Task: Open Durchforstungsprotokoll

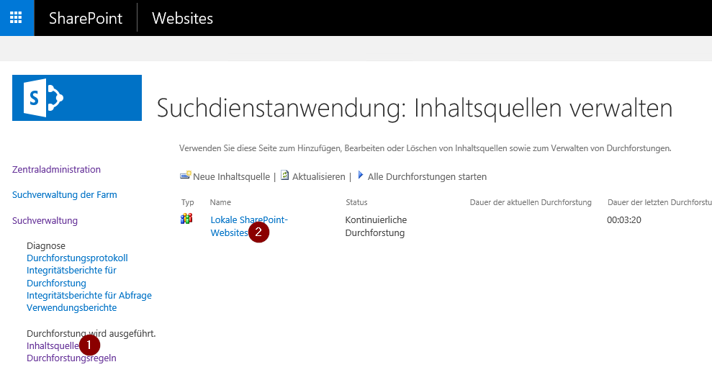Action: pos(77,258)
